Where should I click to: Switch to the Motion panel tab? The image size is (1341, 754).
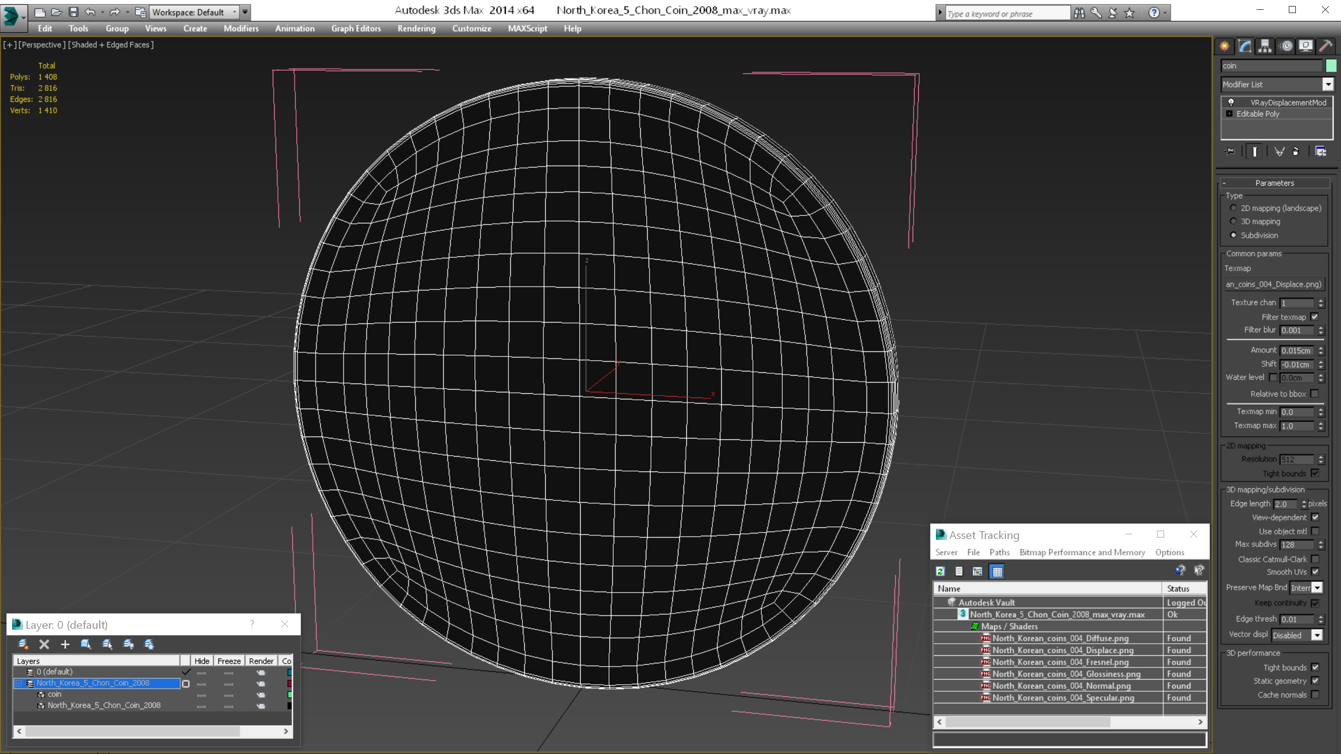(x=1285, y=47)
